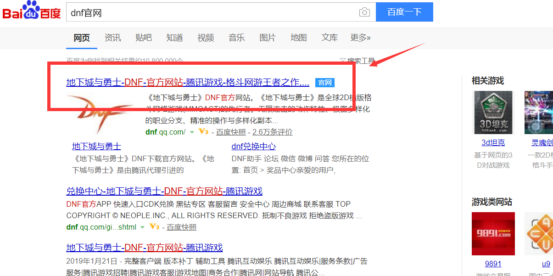
Task: Click the 官网 badge beside first result
Action: pyautogui.click(x=325, y=83)
